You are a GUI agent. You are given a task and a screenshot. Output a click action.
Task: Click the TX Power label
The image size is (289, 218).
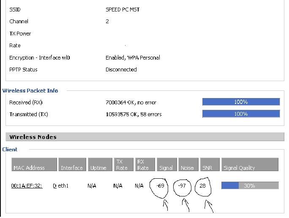[20, 34]
